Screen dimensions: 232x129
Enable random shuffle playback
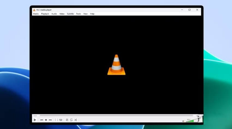[76, 120]
